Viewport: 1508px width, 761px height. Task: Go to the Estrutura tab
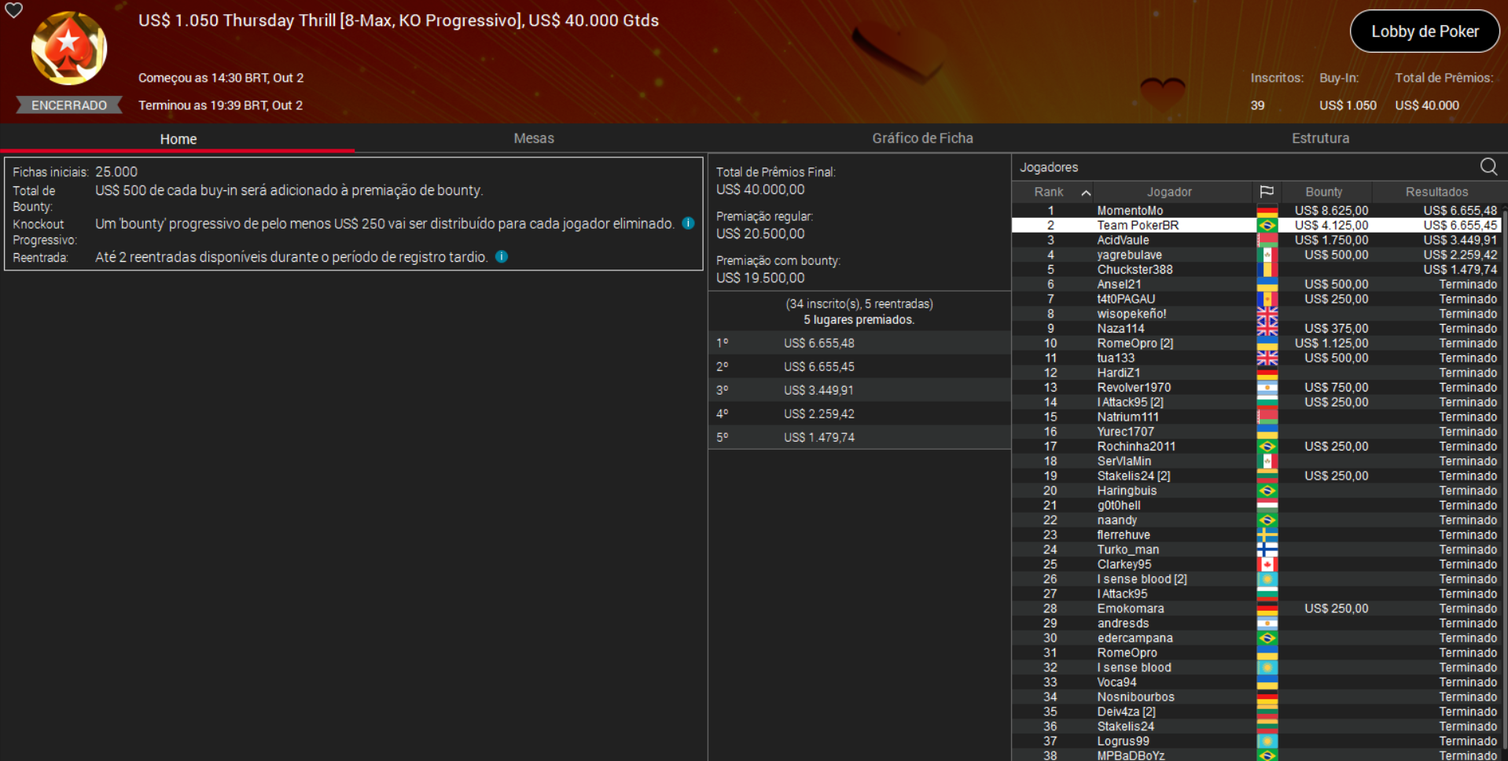(x=1319, y=138)
